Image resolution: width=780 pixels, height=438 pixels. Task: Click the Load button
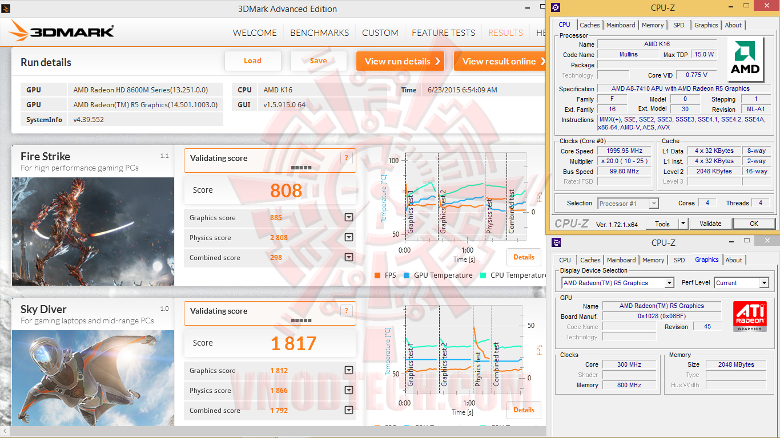point(253,61)
